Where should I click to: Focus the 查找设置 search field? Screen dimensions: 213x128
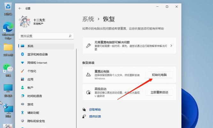click(x=46, y=36)
